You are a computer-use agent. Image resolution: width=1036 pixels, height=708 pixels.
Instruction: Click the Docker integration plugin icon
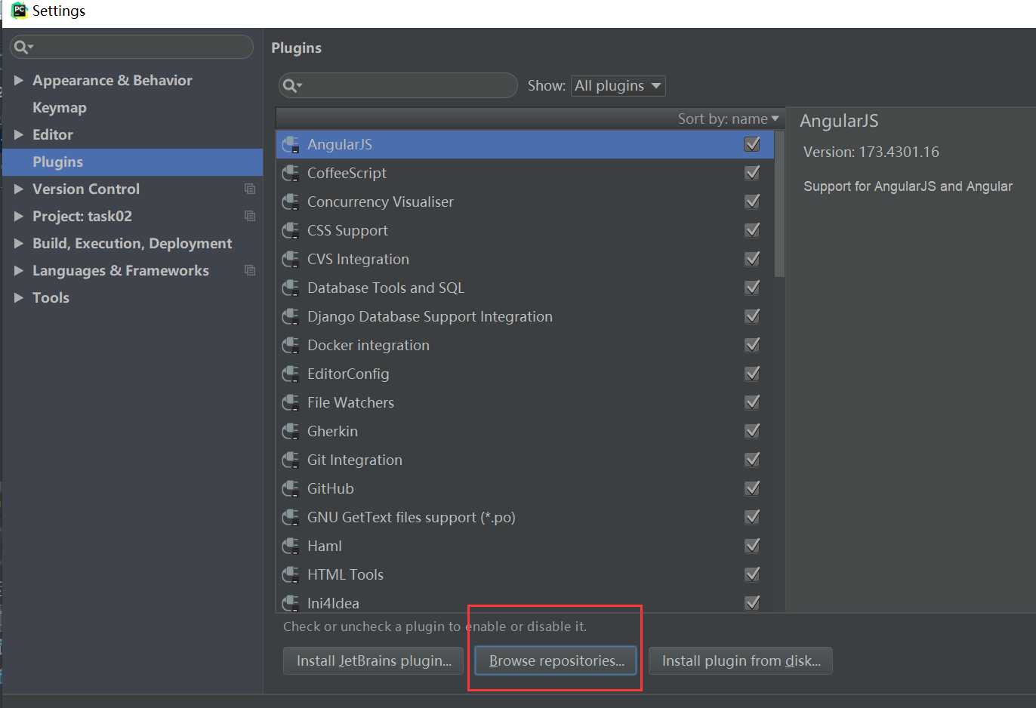291,346
